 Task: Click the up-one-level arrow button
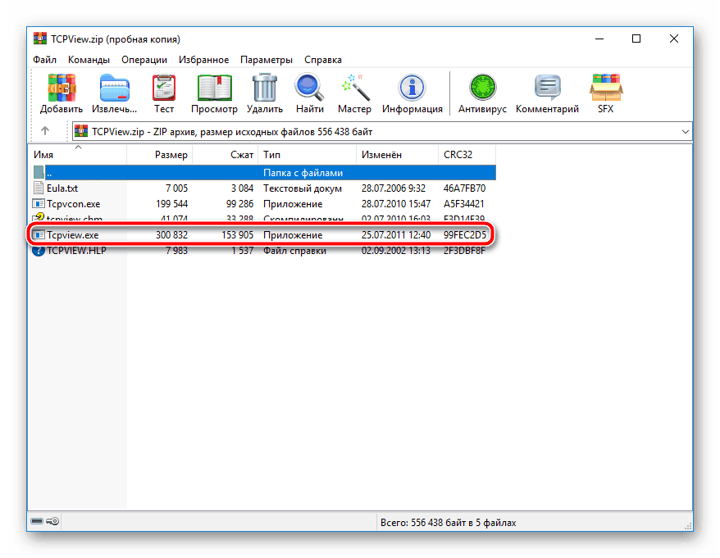click(x=43, y=131)
